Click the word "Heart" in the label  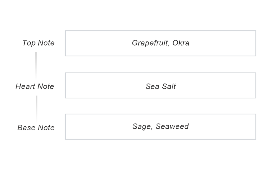25,86
